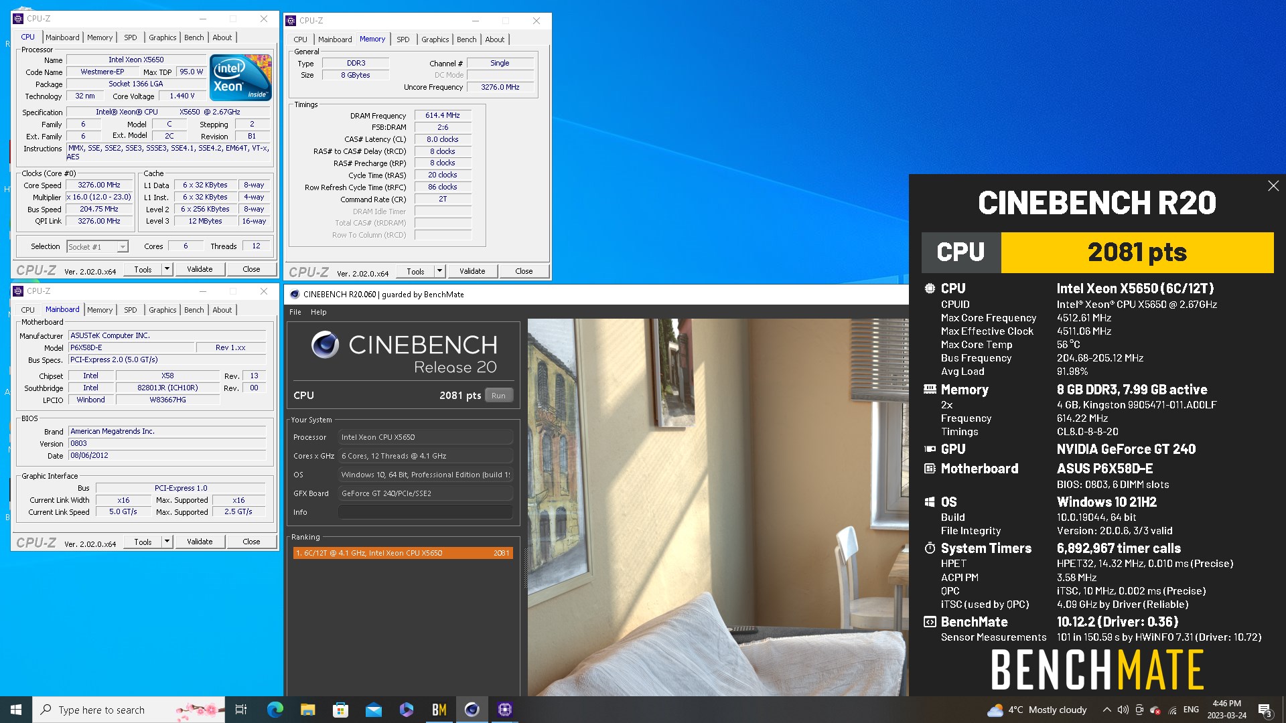This screenshot has height=723, width=1286.
Task: Click Tools button in CPU-Z Mainboard window
Action: [143, 542]
